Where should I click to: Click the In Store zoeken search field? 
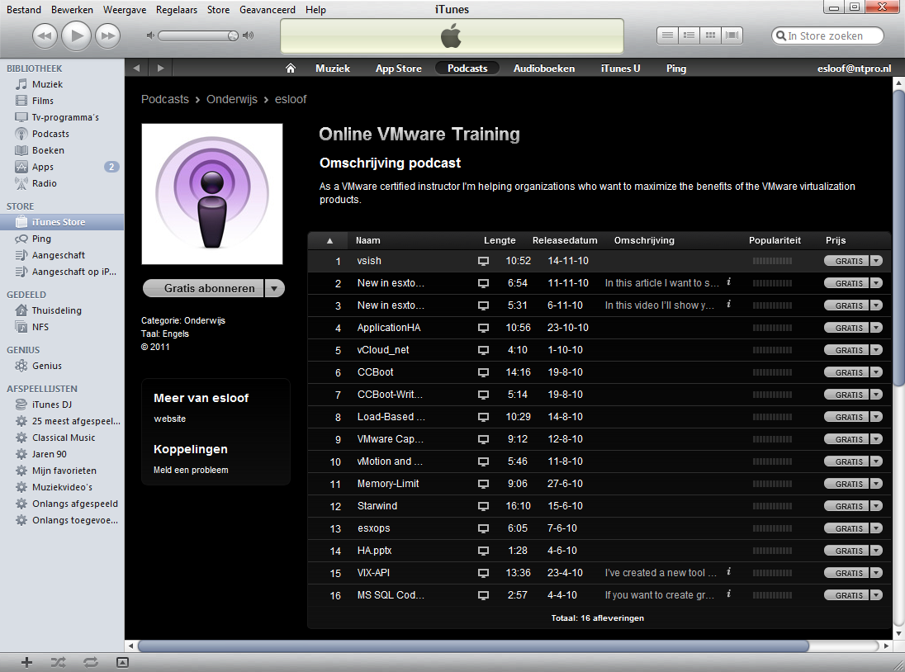coord(827,35)
